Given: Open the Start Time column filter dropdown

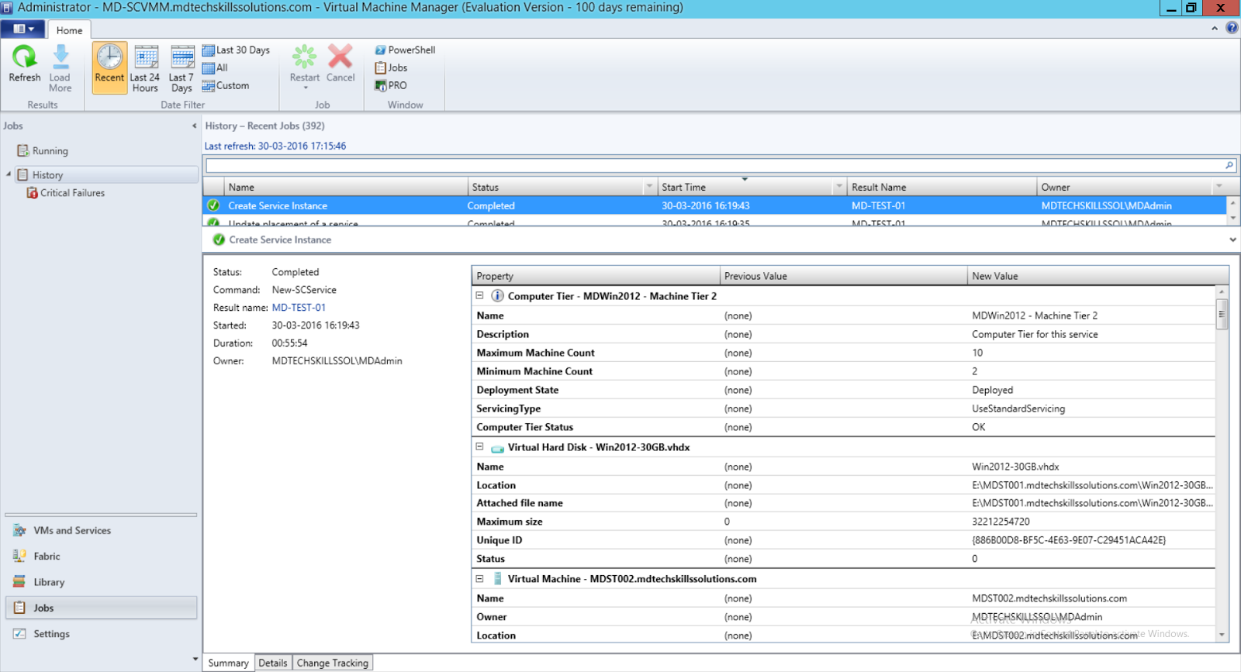Looking at the screenshot, I should click(839, 188).
